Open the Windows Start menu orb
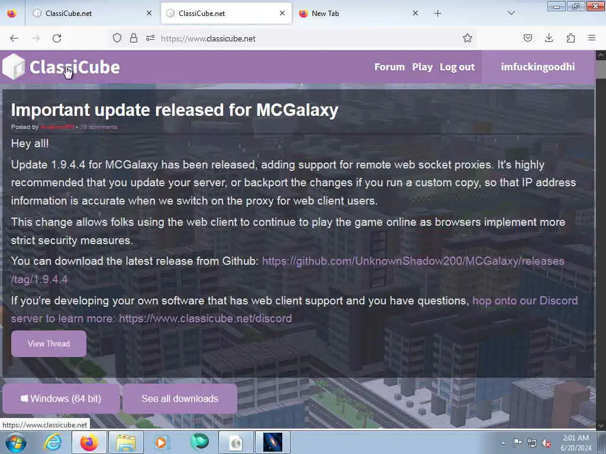This screenshot has height=454, width=606. pyautogui.click(x=16, y=442)
